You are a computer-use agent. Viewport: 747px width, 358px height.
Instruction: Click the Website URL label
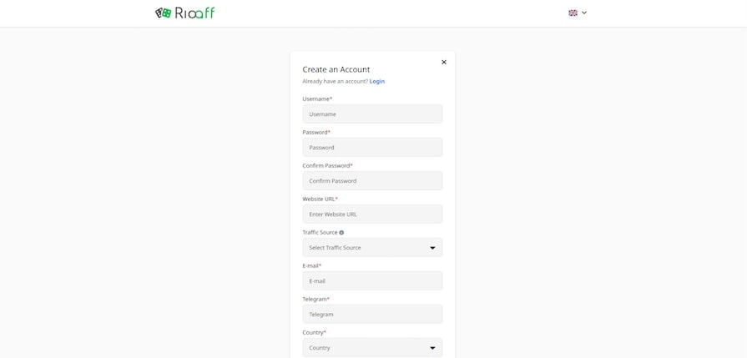320,199
